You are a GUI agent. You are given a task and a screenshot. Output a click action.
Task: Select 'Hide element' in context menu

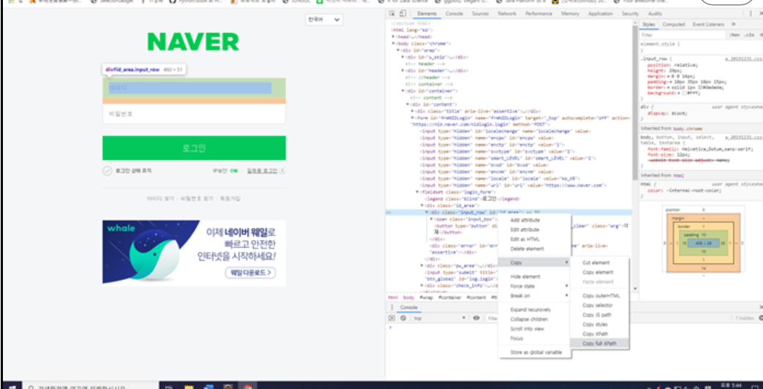pyautogui.click(x=534, y=276)
